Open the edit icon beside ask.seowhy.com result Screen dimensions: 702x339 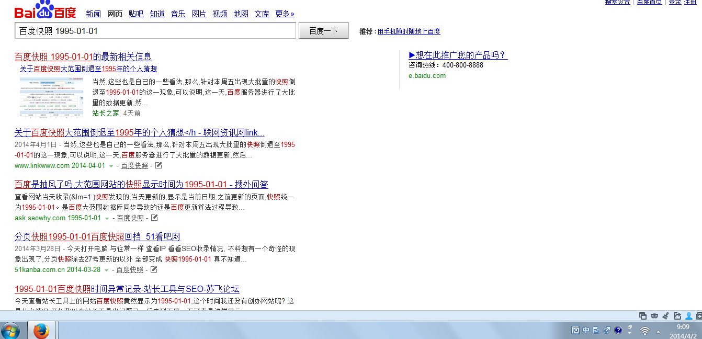click(x=154, y=218)
